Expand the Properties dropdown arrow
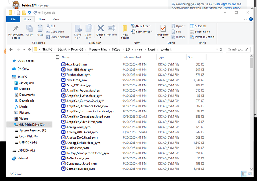 coord(163,38)
